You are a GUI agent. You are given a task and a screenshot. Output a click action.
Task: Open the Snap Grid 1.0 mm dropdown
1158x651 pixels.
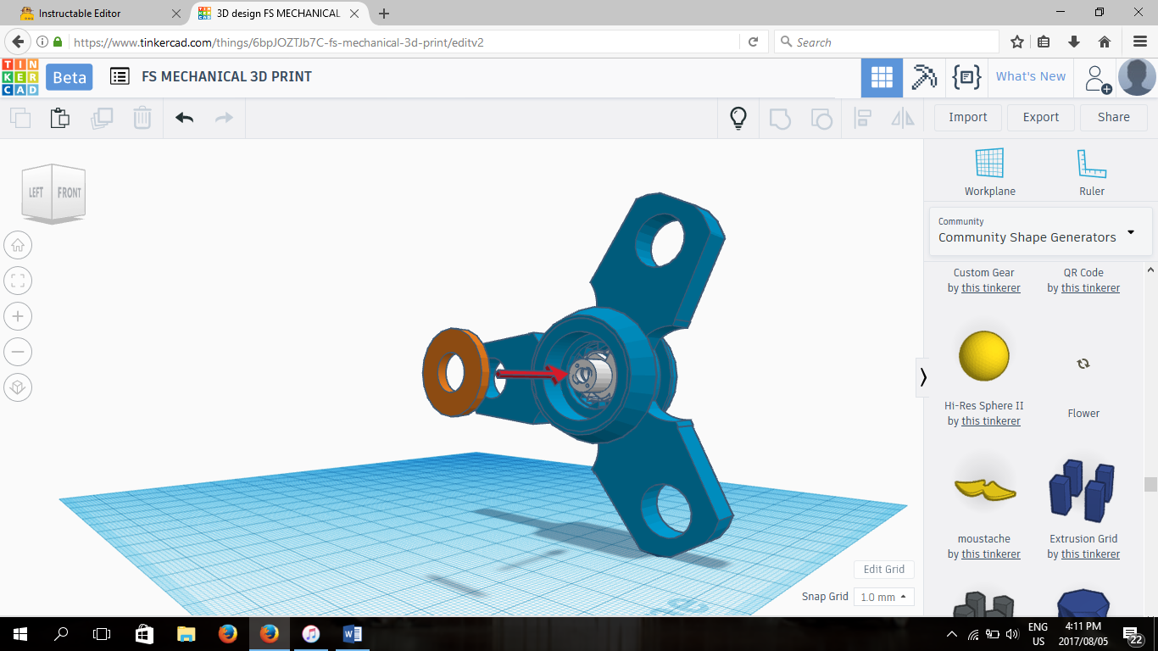(x=883, y=597)
